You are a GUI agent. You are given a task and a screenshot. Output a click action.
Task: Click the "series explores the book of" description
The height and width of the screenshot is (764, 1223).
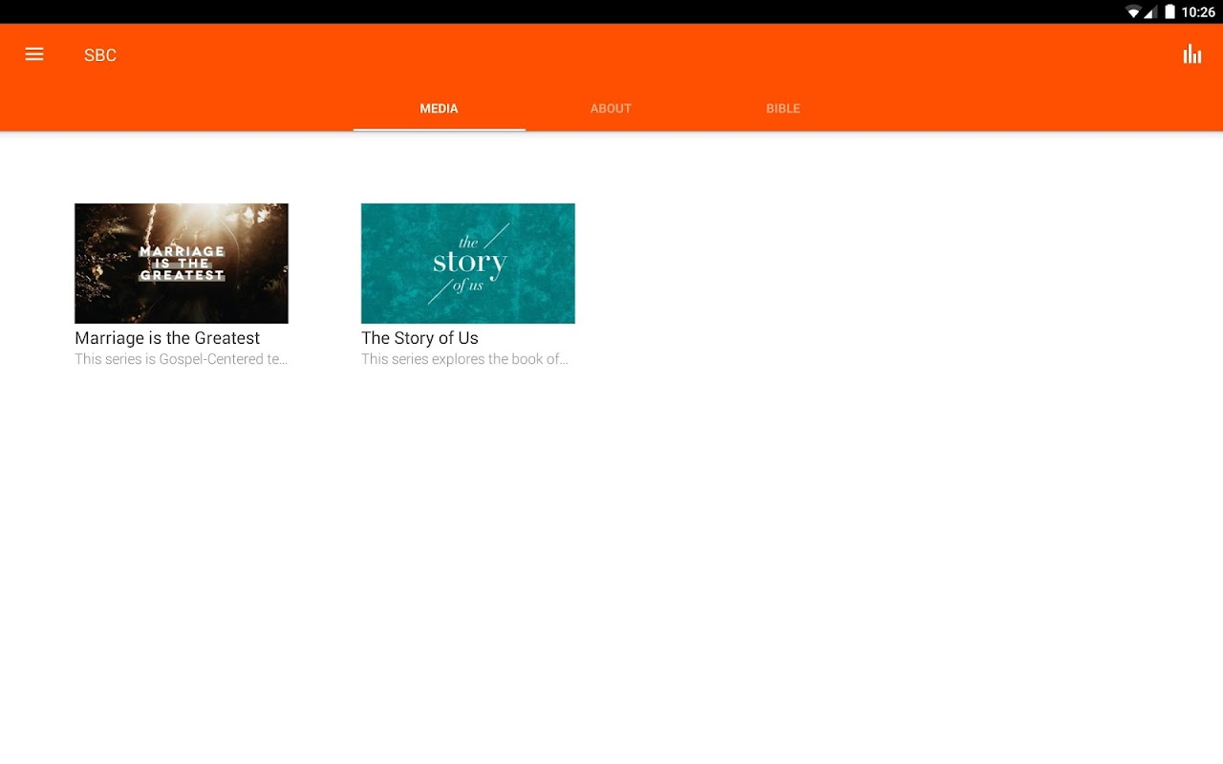click(x=465, y=360)
